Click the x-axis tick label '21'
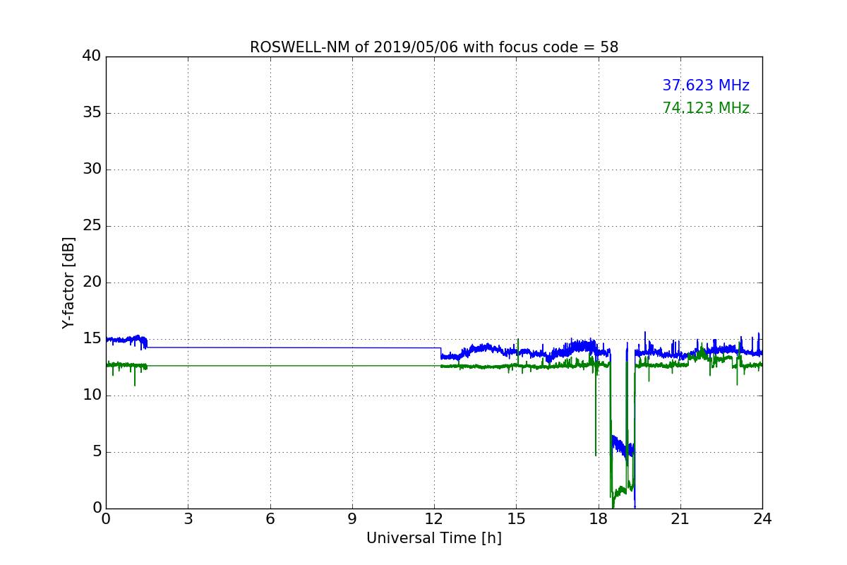The width and height of the screenshot is (847, 565). coord(680,518)
